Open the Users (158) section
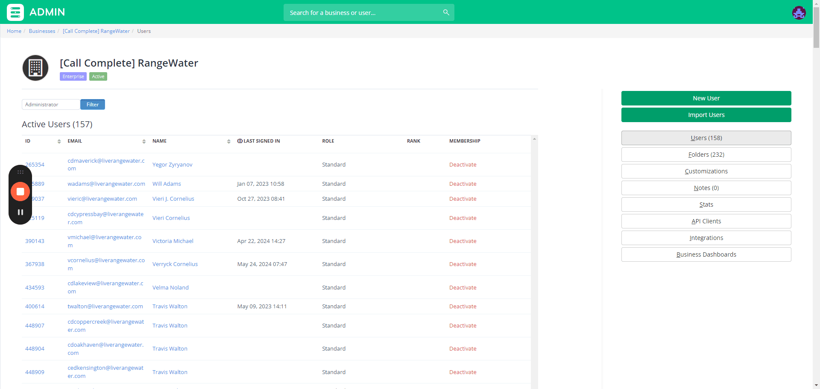820x389 pixels. point(706,138)
